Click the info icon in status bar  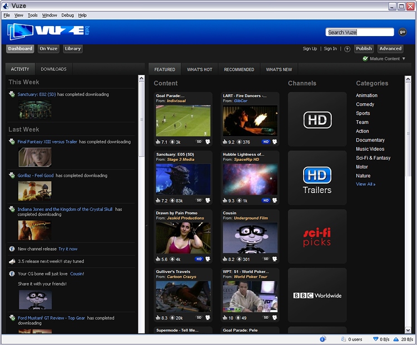(x=323, y=339)
